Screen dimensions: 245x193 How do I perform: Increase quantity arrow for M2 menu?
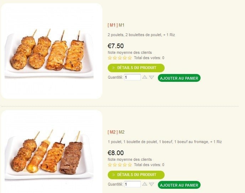click(145, 184)
